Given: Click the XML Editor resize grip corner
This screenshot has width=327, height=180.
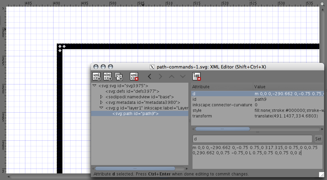Looking at the screenshot, I should pyautogui.click(x=322, y=174).
